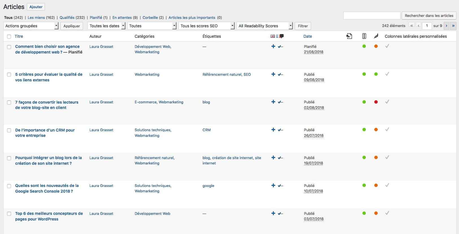Open the 'All Readability Scores' dropdown
This screenshot has height=234, width=459.
click(x=265, y=26)
